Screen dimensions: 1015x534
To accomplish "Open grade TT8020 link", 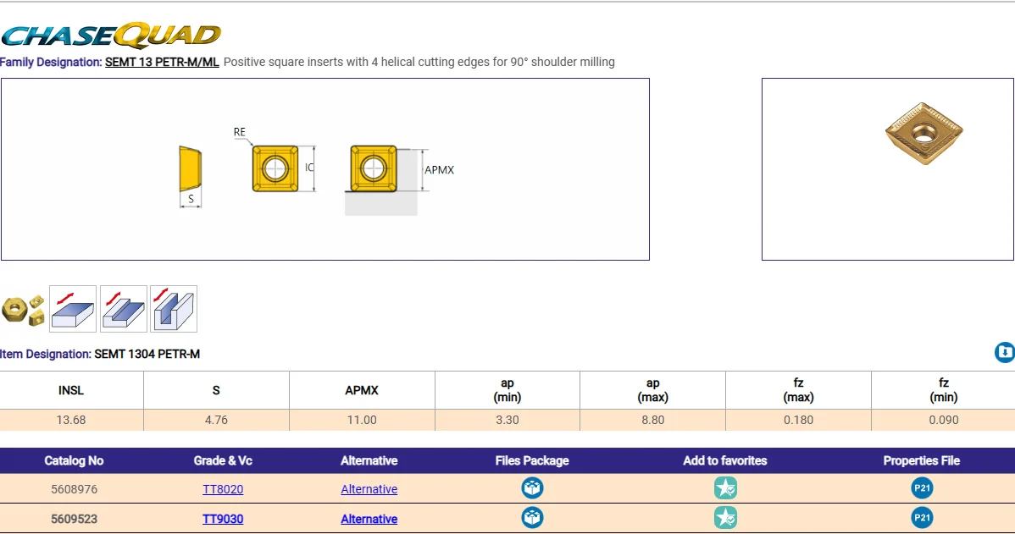I will (x=223, y=489).
